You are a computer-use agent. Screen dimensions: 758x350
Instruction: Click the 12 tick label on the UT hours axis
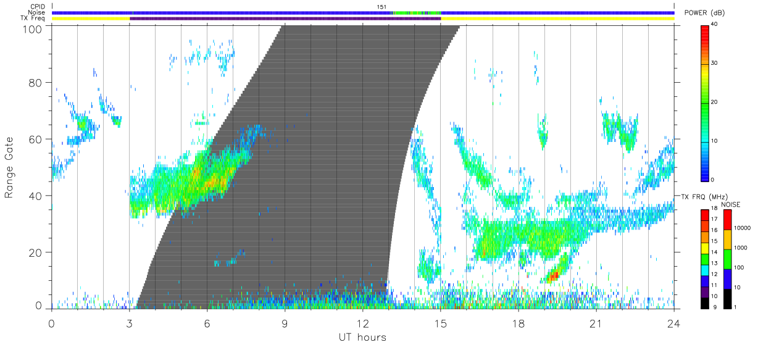pyautogui.click(x=362, y=323)
